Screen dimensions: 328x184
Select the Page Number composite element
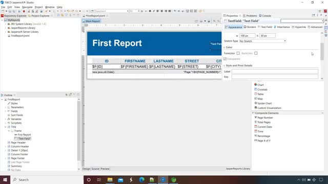[x=263, y=118]
